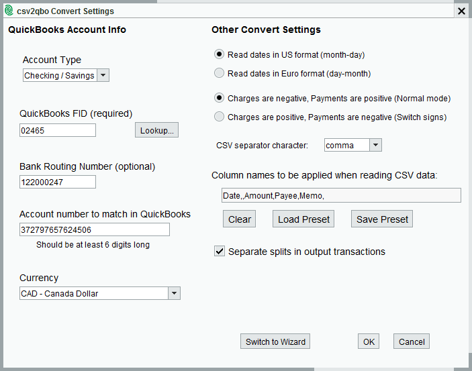Click the 'Should be at least 6 digits long' hint

click(93, 245)
